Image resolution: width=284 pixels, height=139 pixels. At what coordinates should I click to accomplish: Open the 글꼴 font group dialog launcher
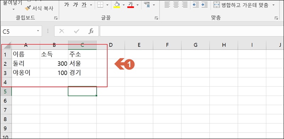point(156,18)
